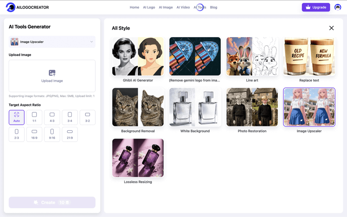This screenshot has height=217, width=347.
Task: Choose the Ghibli AI Generator thumbnail
Action: 138,56
